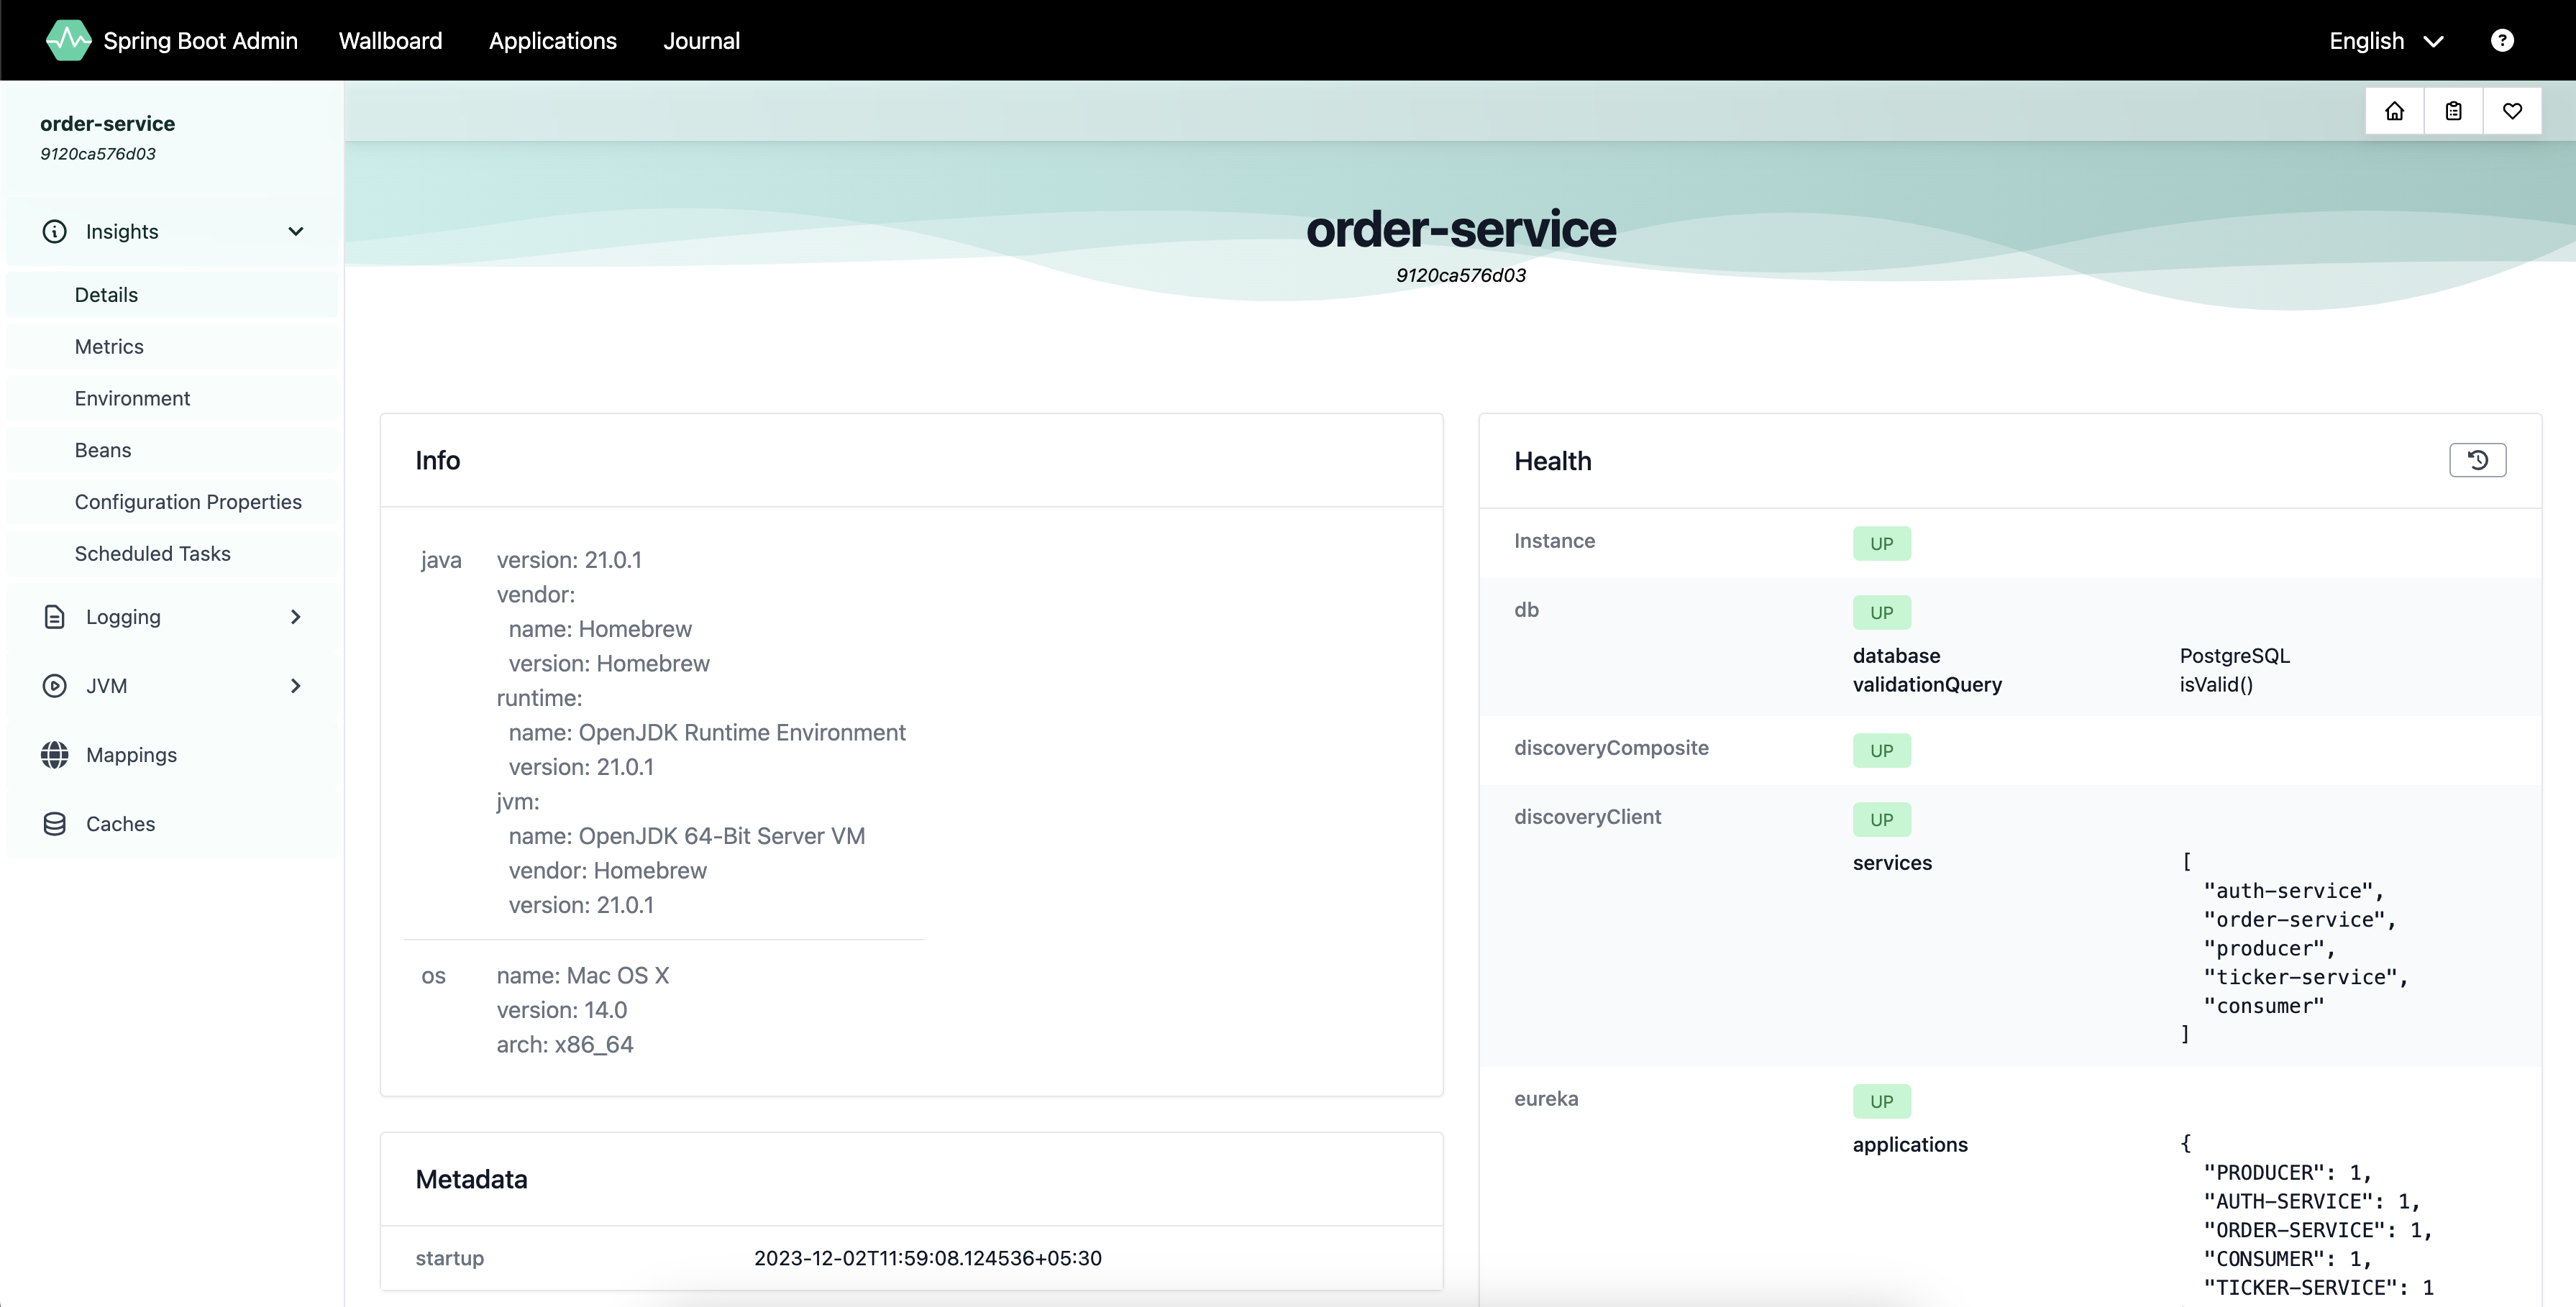2576x1307 pixels.
Task: Select Metrics in the sidebar
Action: pos(109,347)
